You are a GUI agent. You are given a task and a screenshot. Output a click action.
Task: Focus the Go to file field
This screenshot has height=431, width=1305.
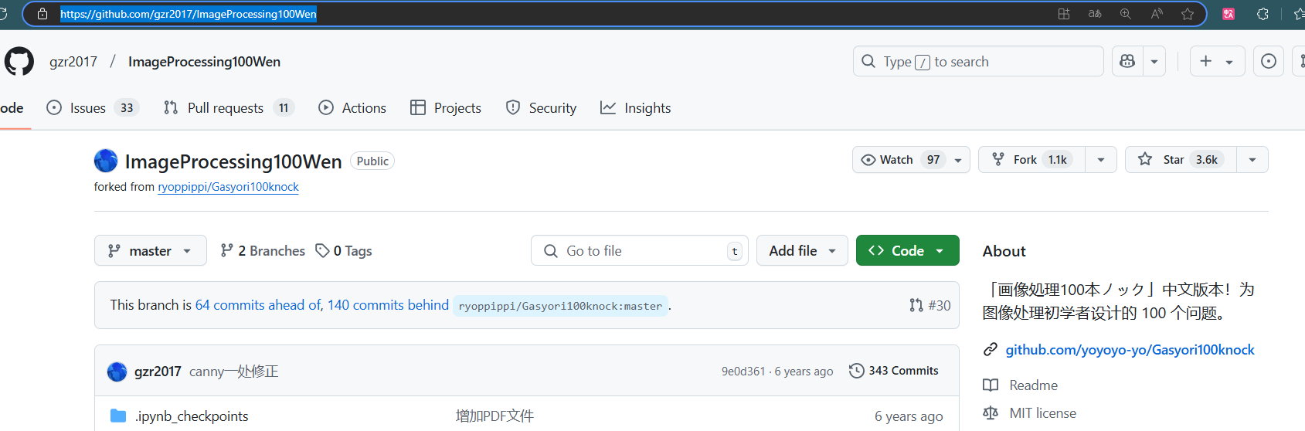(640, 250)
